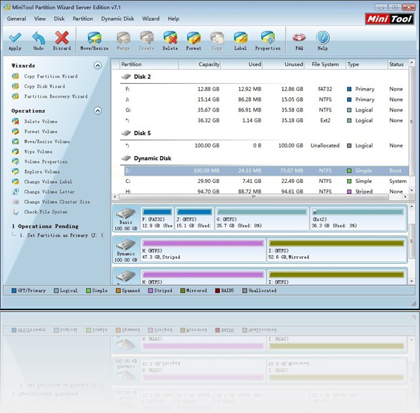The width and height of the screenshot is (420, 413).
Task: Select M: 47.3 GB Striped volume block
Action: (x=203, y=250)
